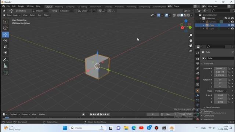235x132 pixels.
Task: Open the Edit menu
Action: [14, 6]
